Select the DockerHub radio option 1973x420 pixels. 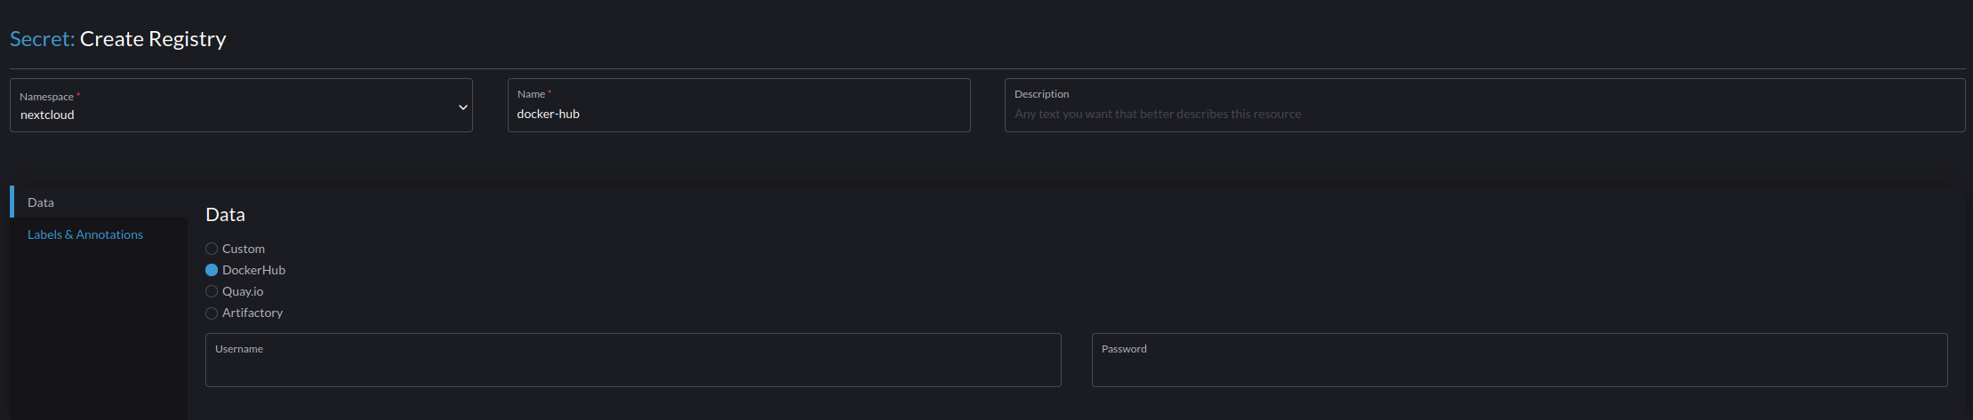point(212,270)
